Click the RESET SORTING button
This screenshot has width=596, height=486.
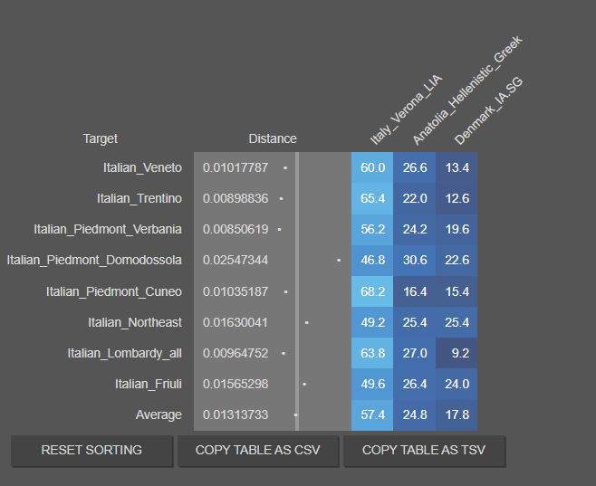tap(91, 451)
